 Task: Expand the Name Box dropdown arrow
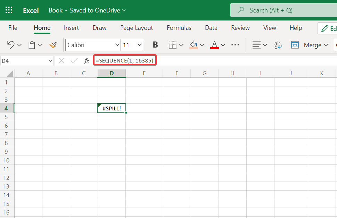(50, 61)
